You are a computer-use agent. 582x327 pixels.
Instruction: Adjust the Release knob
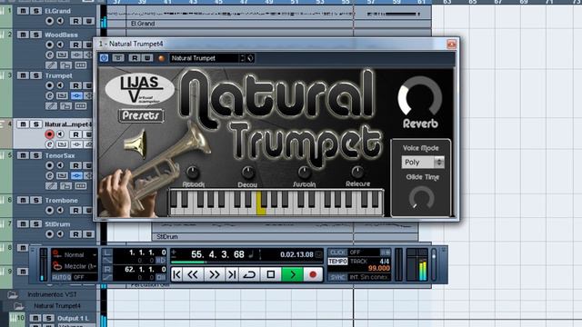pyautogui.click(x=357, y=172)
